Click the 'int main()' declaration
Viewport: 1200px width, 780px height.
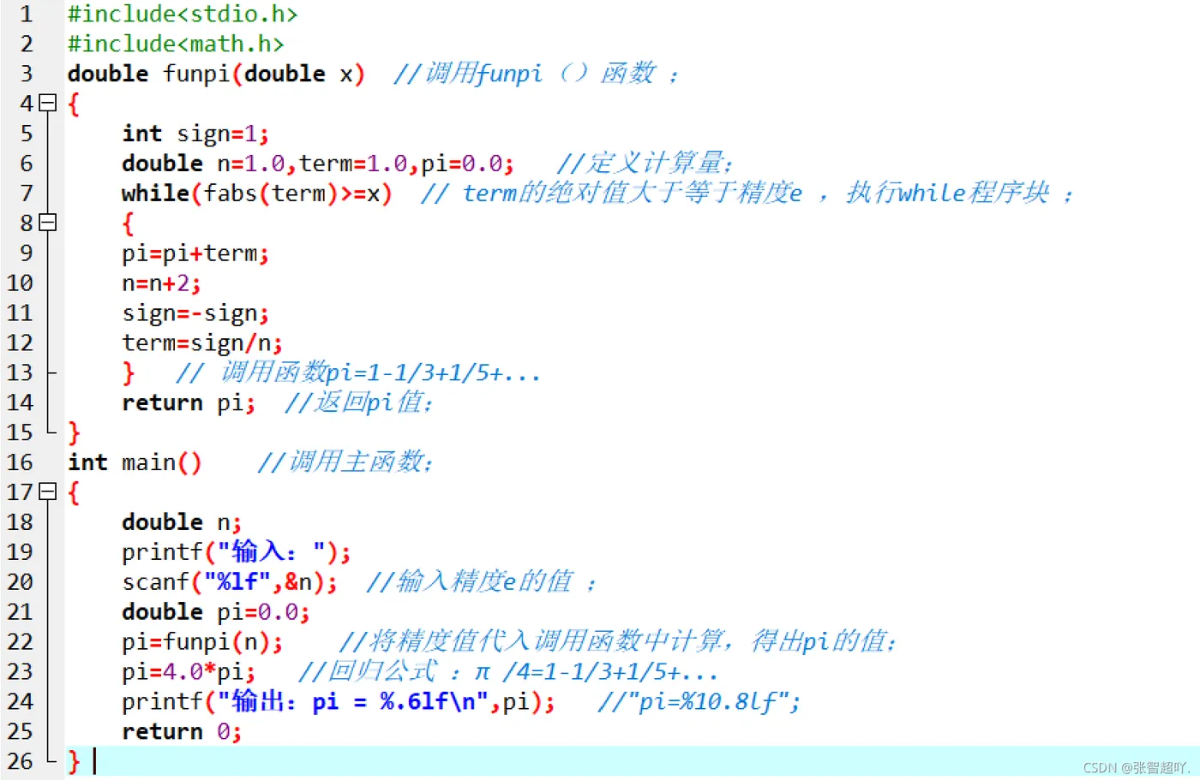(135, 462)
